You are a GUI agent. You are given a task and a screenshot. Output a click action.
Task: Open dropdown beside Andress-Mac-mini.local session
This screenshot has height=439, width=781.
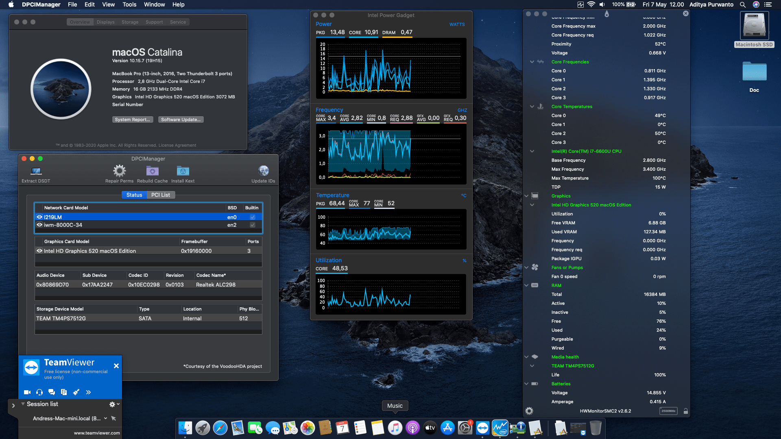click(x=105, y=418)
